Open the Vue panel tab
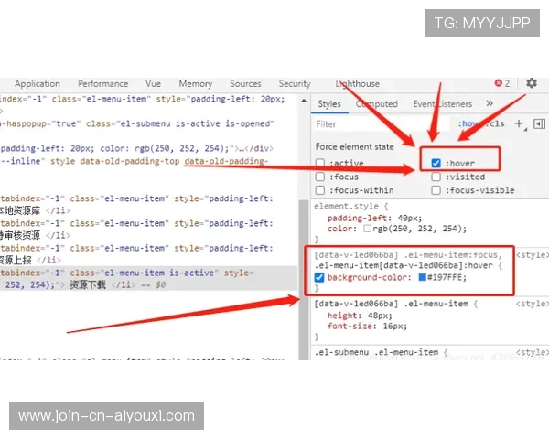 (153, 83)
